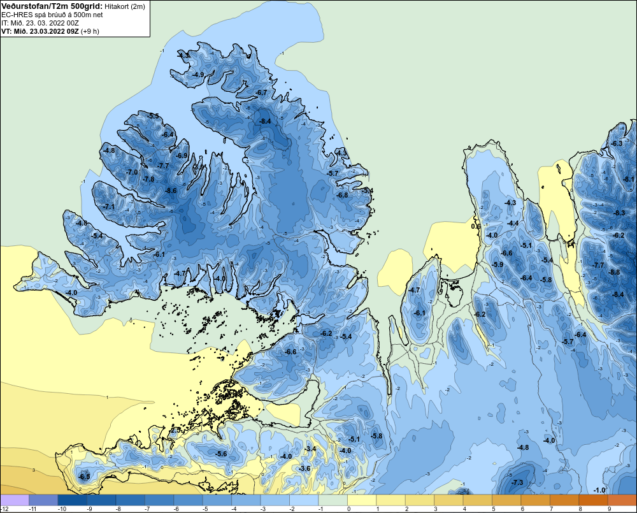The image size is (637, 513).
Task: Click the legend swatch between -3 and -2
Action: 275,500
